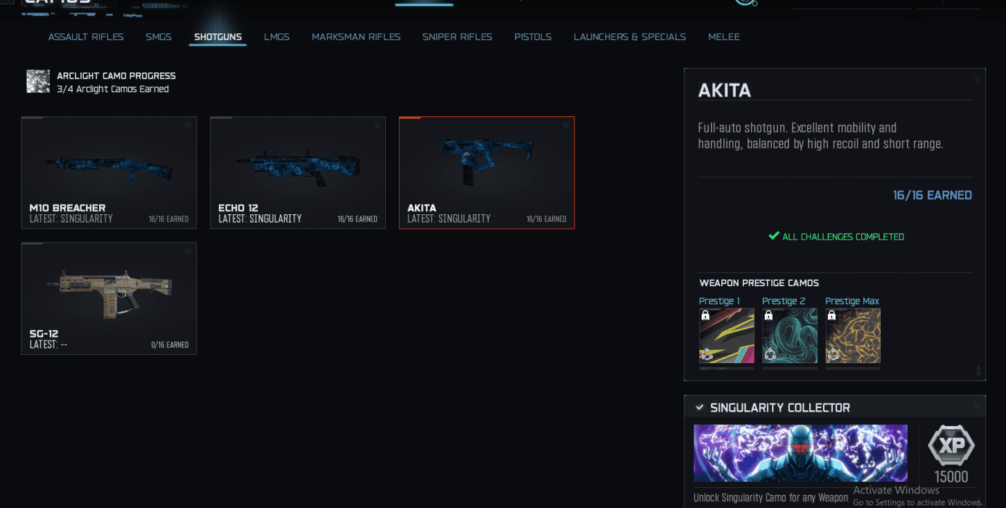Click the 16/16 Earned label for Akita
1006x508 pixels.
tap(933, 195)
